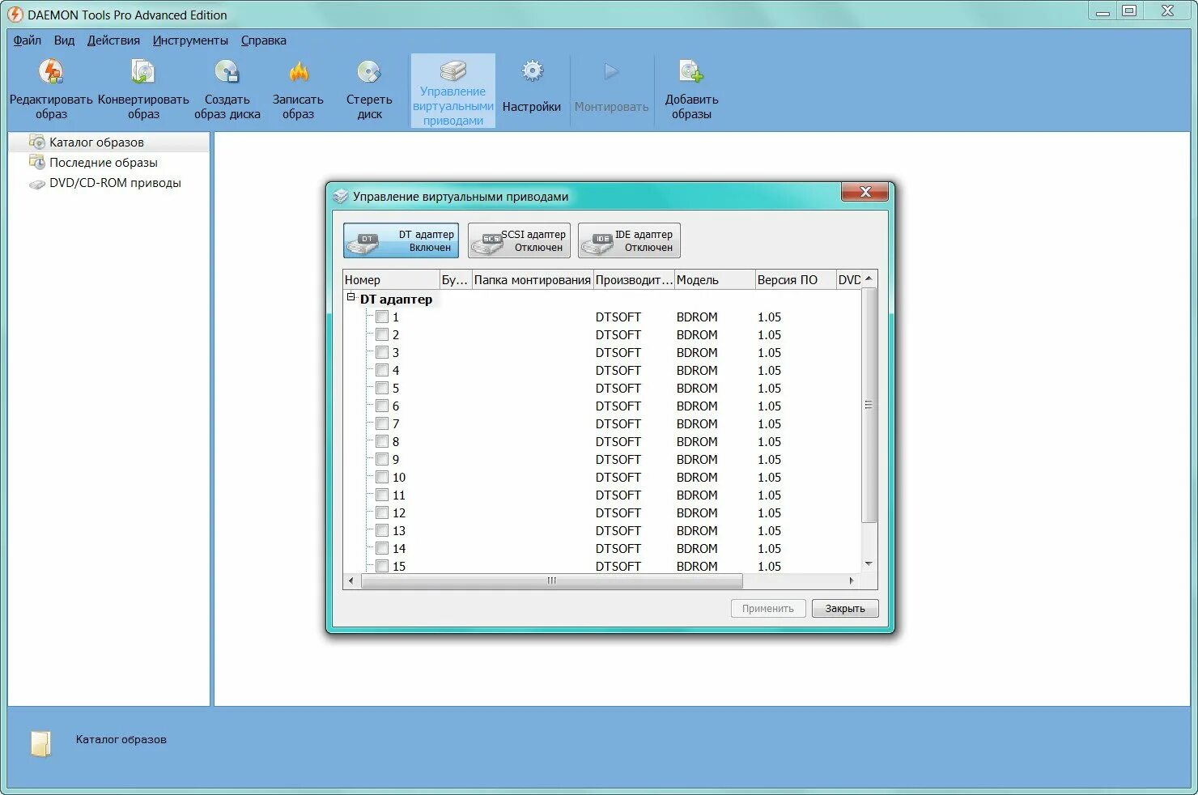Click vertical scrollbar down arrow in drive list
The height and width of the screenshot is (795, 1198).
(x=869, y=564)
